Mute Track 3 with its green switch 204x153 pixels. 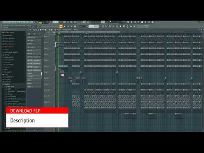click(54, 53)
